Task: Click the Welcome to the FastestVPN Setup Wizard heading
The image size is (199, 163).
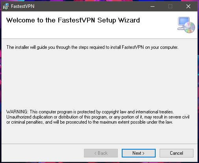Action: pyautogui.click(x=73, y=20)
